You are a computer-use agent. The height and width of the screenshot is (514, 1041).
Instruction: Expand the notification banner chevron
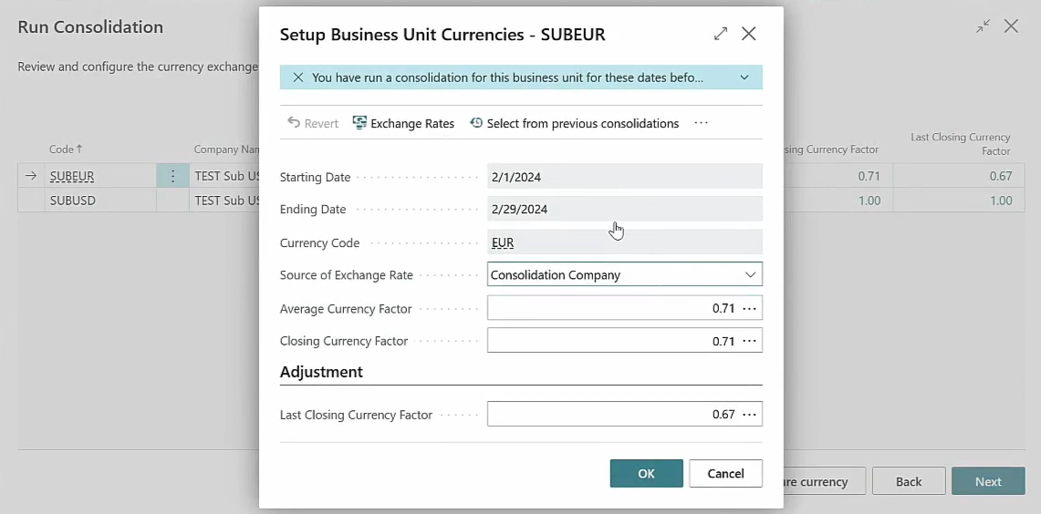[744, 78]
